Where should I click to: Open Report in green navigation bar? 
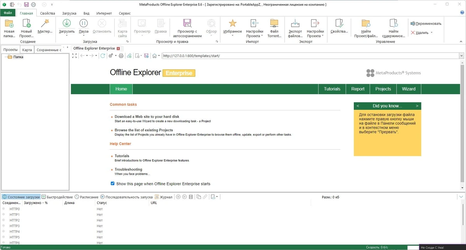point(358,89)
